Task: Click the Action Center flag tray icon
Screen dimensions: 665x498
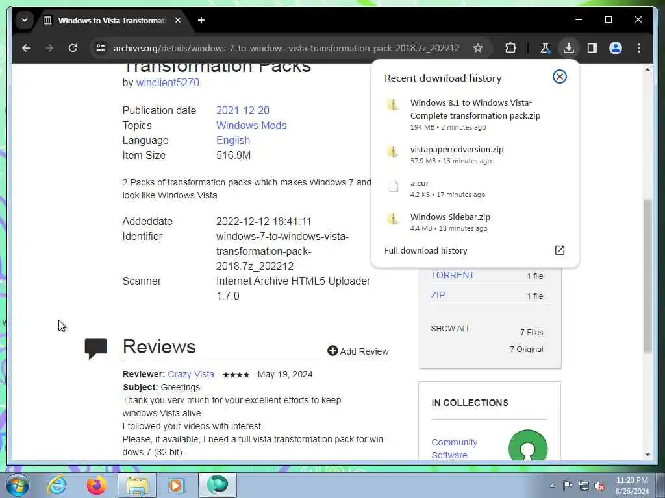Action: pyautogui.click(x=567, y=486)
